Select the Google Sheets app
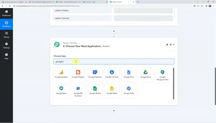 [x=95, y=91]
